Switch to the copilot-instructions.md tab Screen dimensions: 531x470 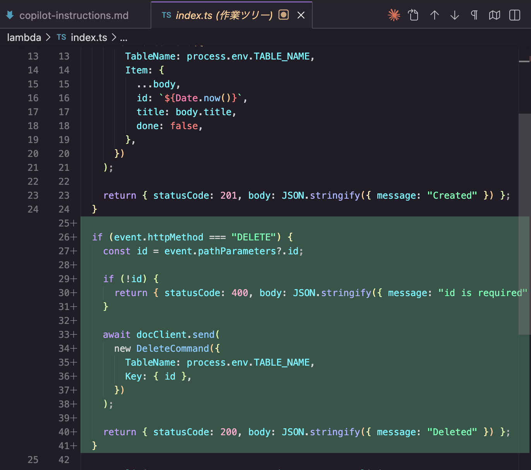coord(74,15)
